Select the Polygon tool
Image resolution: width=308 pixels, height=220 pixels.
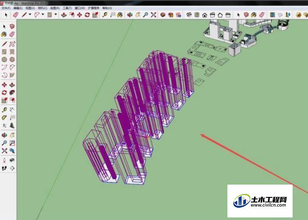coord(12,59)
